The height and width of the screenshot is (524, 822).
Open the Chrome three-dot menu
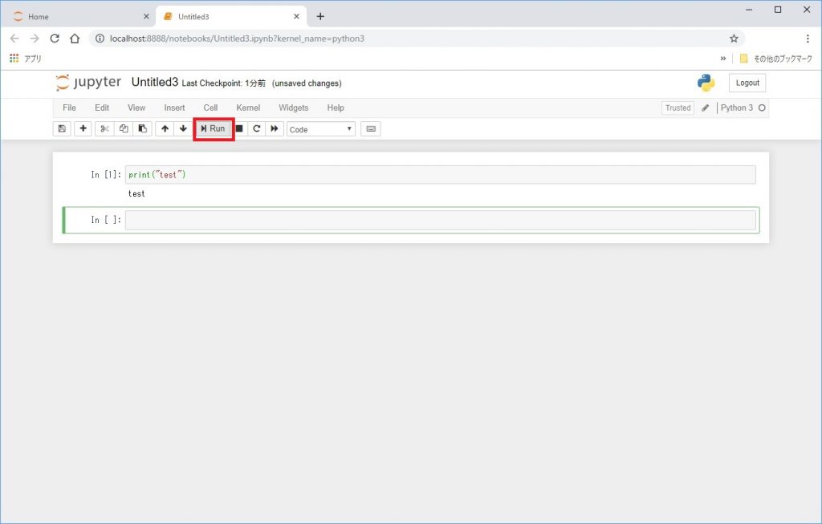click(x=808, y=39)
